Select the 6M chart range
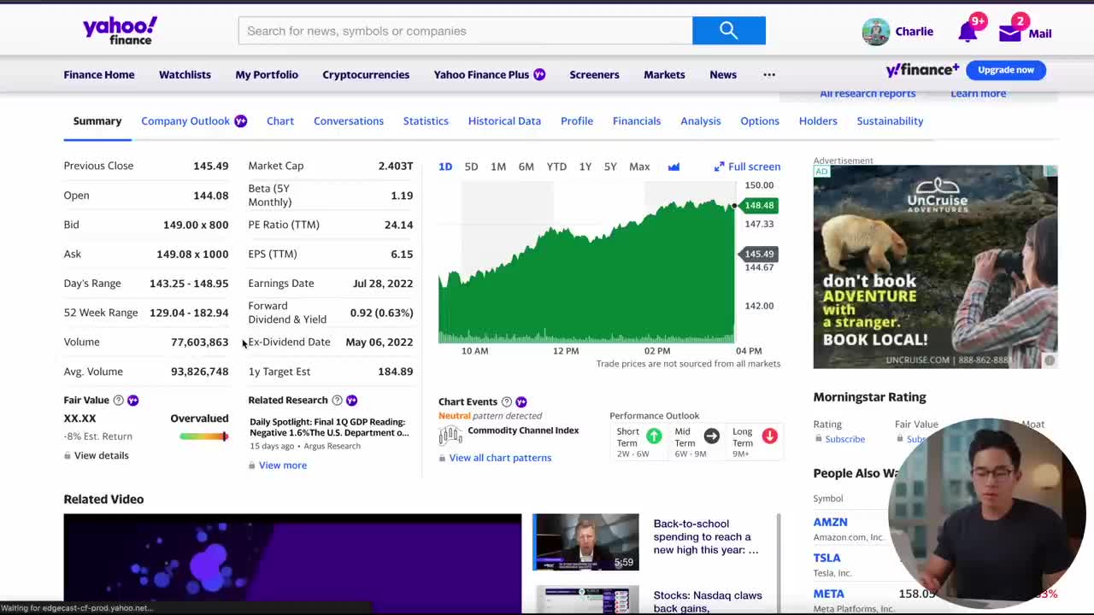The height and width of the screenshot is (615, 1094). pyautogui.click(x=526, y=167)
